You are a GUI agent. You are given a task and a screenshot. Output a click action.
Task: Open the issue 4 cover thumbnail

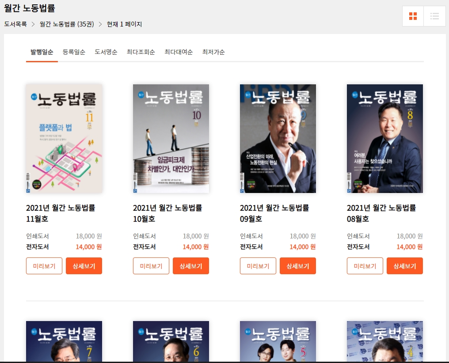[x=385, y=341]
